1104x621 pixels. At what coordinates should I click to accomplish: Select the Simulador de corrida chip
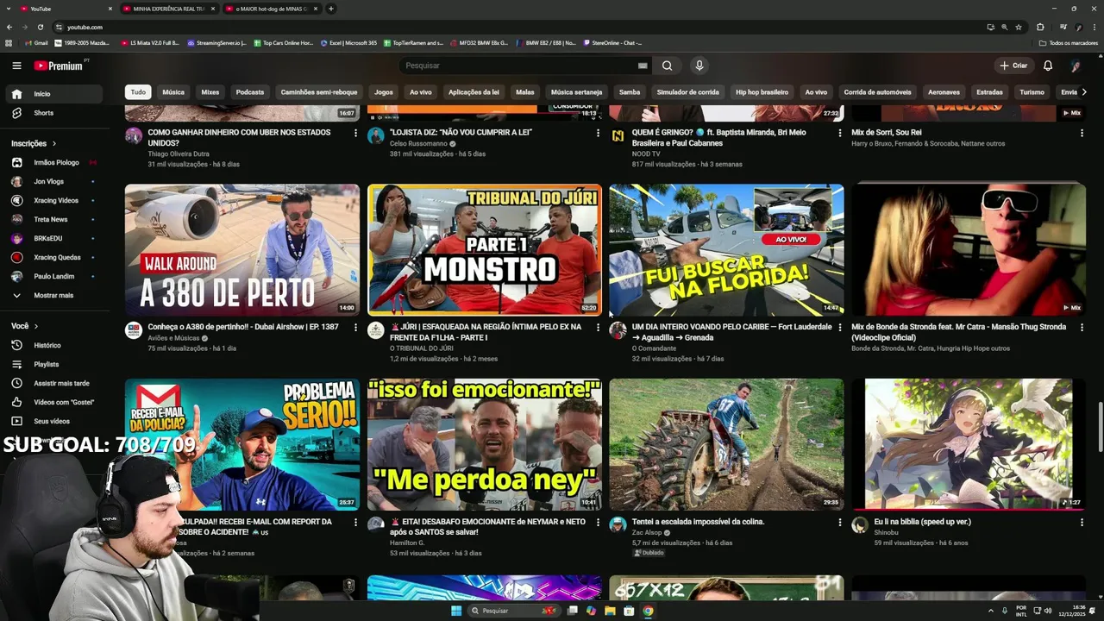point(687,92)
